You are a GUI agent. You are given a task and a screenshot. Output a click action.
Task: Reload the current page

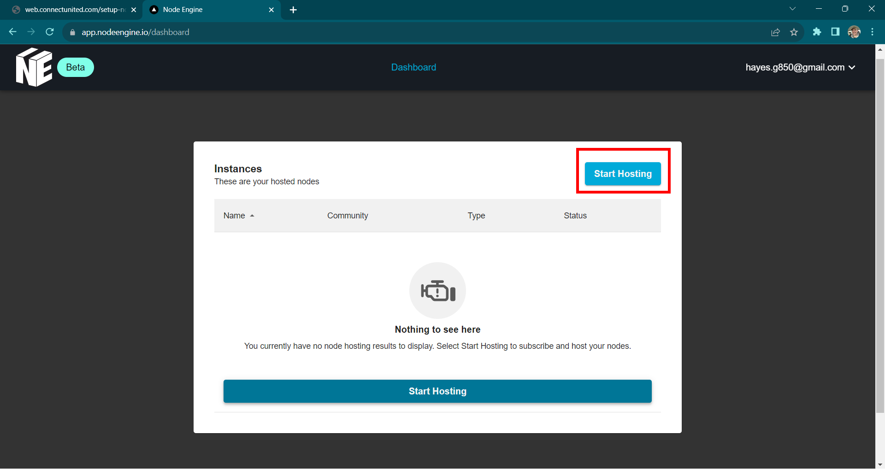[x=50, y=32]
